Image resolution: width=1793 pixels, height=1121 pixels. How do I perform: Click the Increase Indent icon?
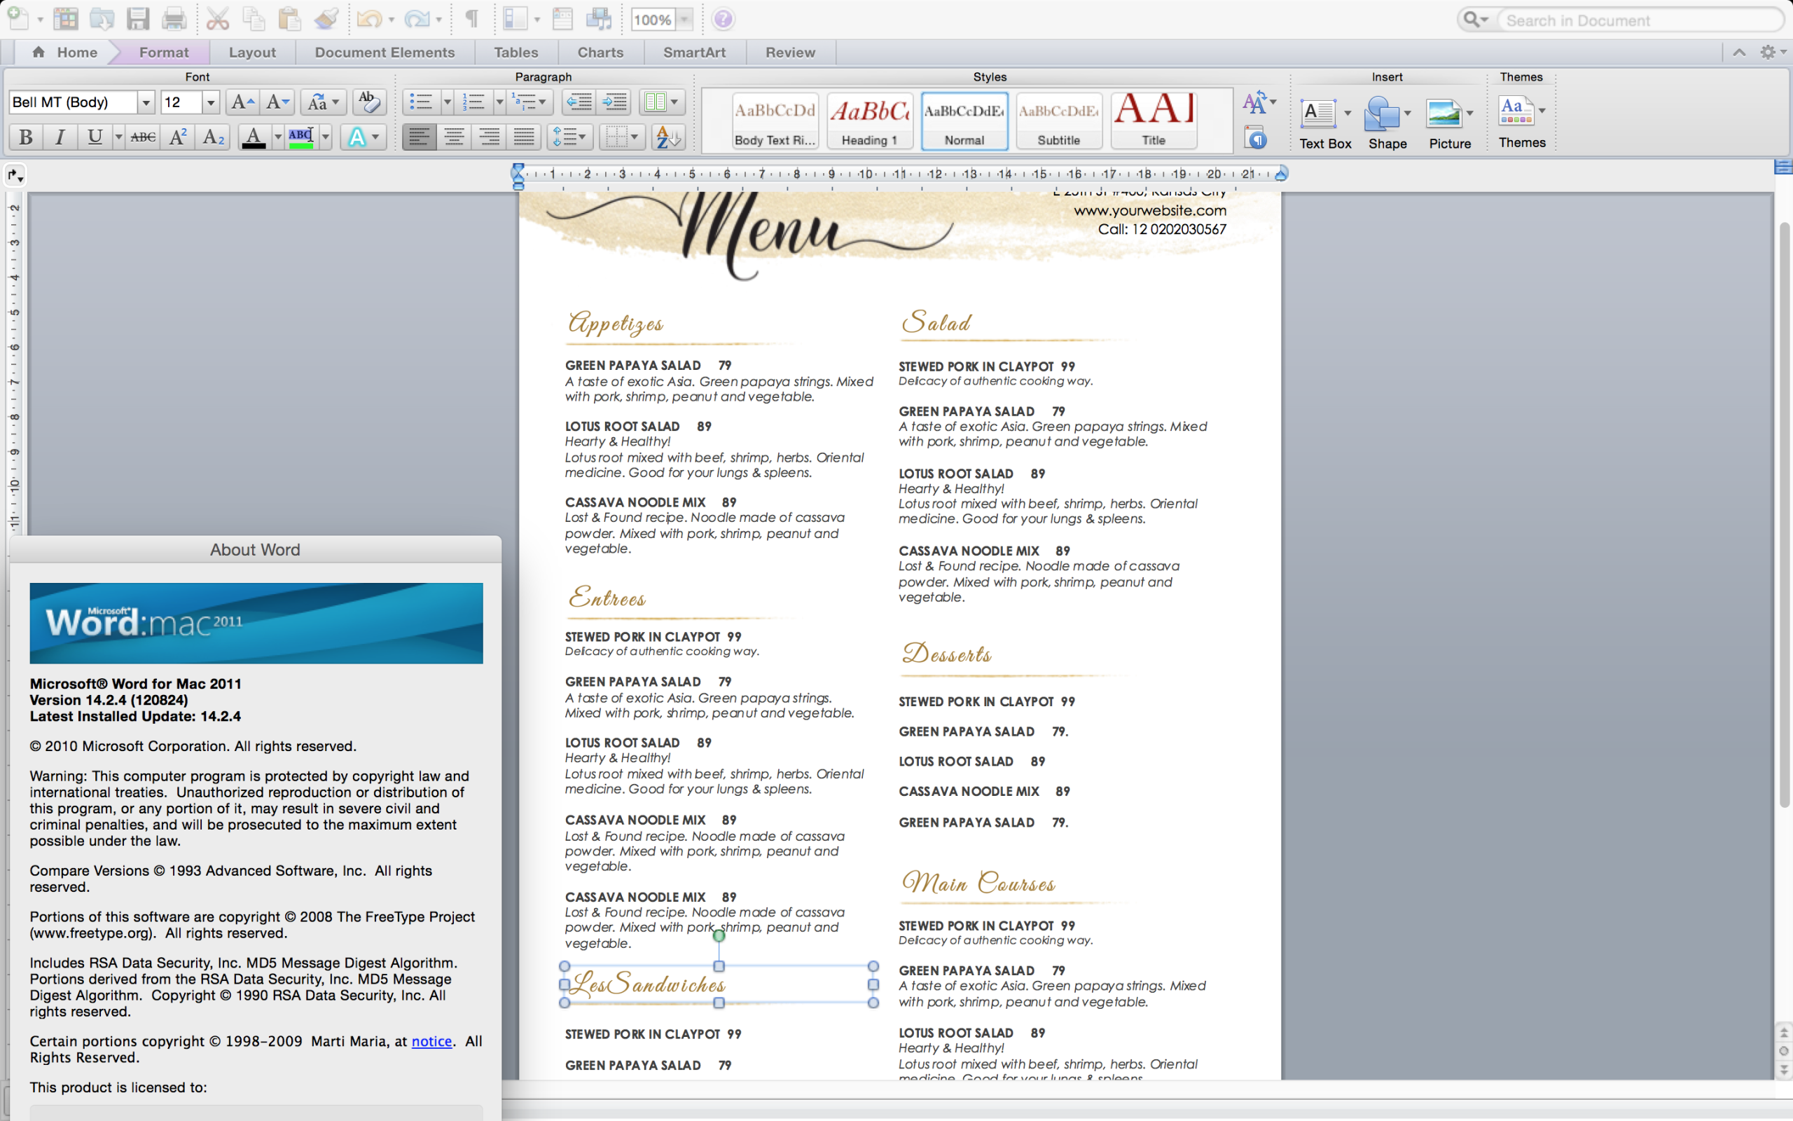click(x=614, y=102)
